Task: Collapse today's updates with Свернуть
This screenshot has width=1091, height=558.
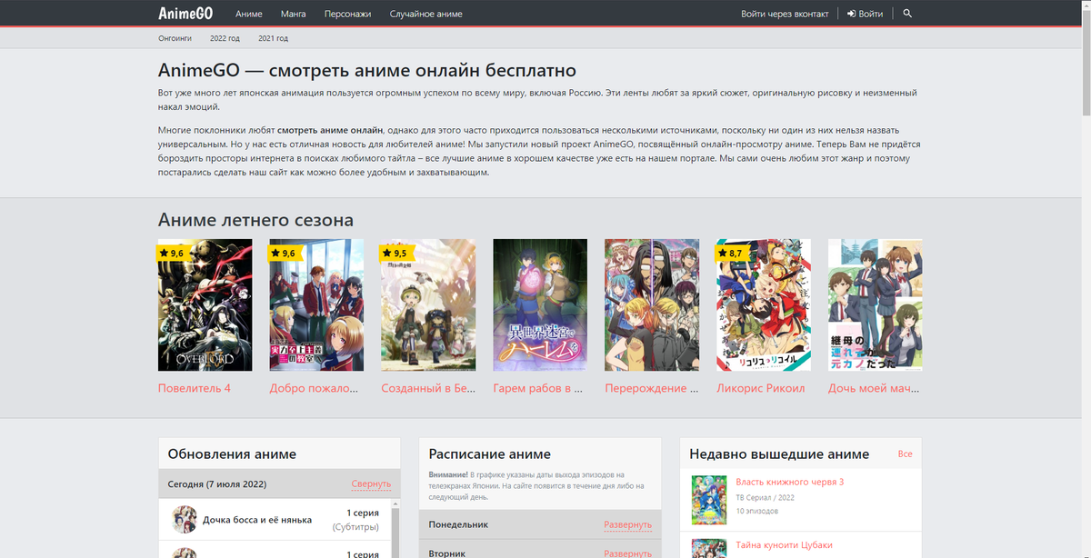Action: point(371,483)
